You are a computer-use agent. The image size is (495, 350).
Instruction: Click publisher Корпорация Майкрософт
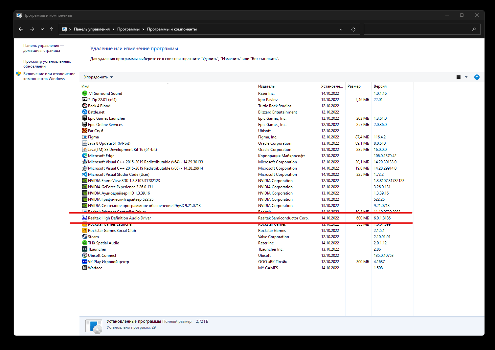[x=281, y=156]
